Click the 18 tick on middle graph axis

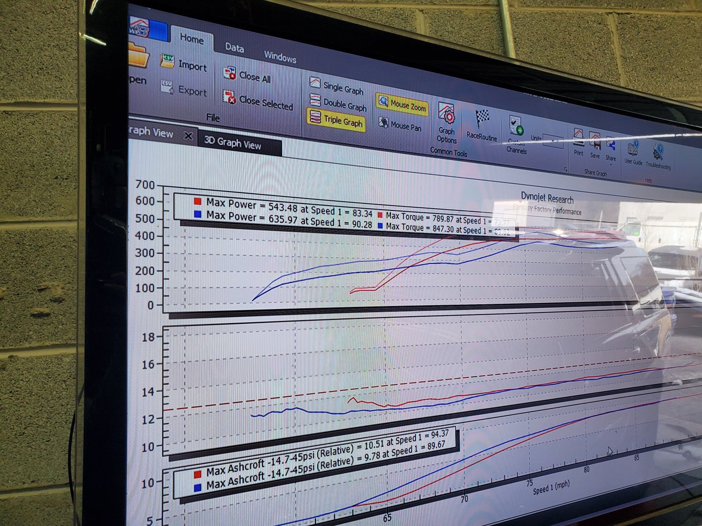click(x=148, y=337)
